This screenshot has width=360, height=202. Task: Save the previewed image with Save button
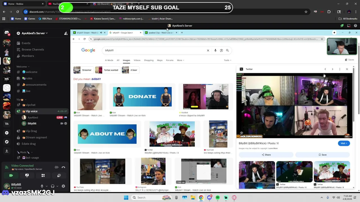pyautogui.click(x=323, y=155)
